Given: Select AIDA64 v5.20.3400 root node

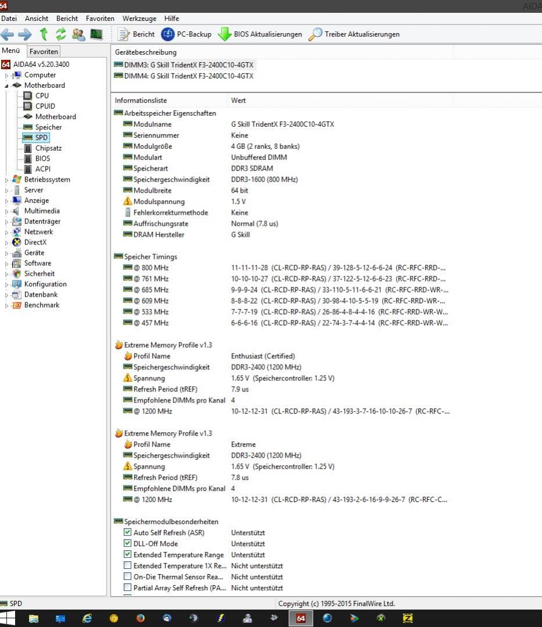Looking at the screenshot, I should [41, 64].
